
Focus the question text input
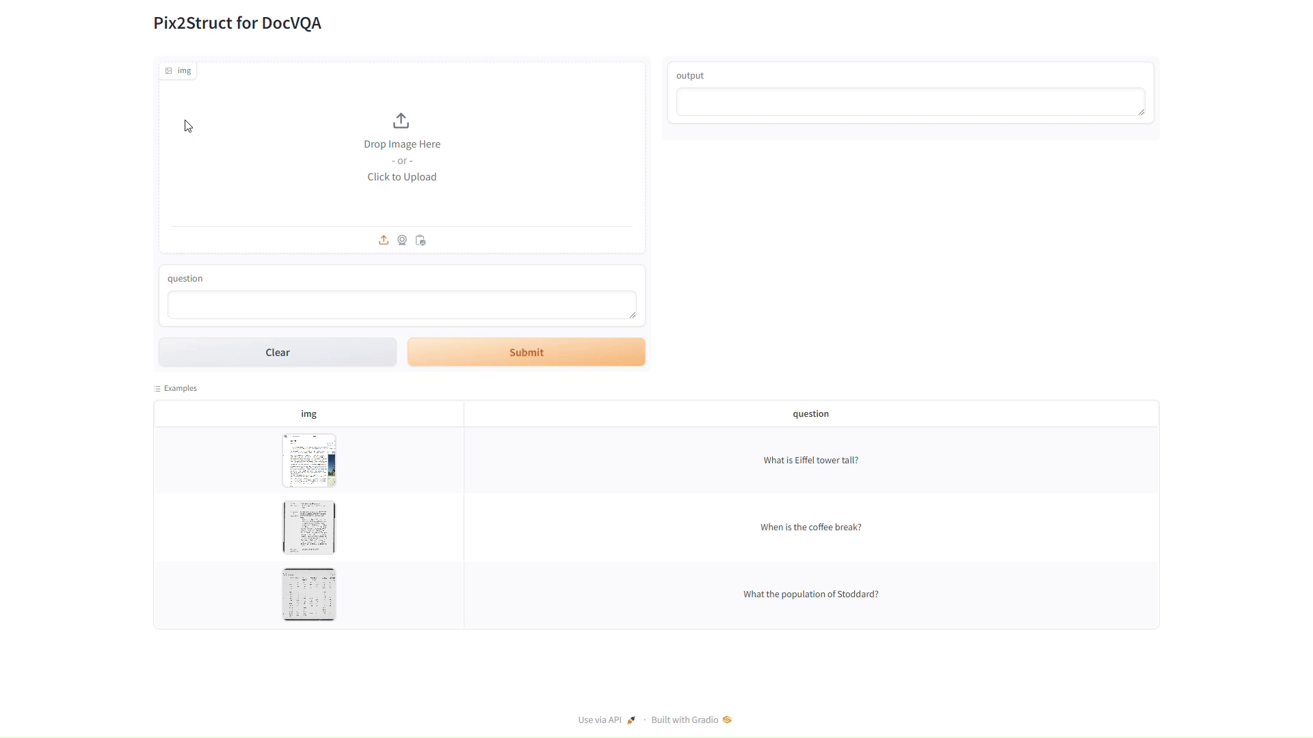point(402,305)
